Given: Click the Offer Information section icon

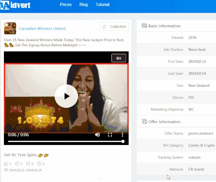Looking at the screenshot, I should [144, 122].
